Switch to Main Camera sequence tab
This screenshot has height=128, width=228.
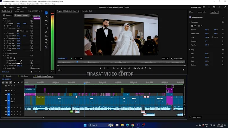tap(24, 76)
